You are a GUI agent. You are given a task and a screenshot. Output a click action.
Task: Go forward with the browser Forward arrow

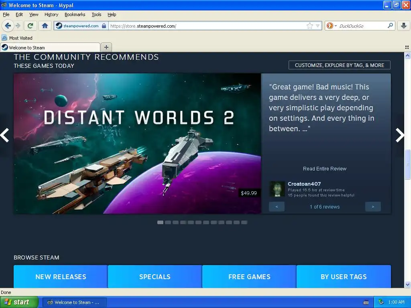click(18, 26)
